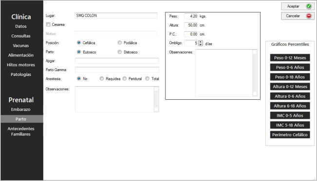The width and height of the screenshot is (317, 181).
Task: Click the Peso value field
Action: point(191,16)
